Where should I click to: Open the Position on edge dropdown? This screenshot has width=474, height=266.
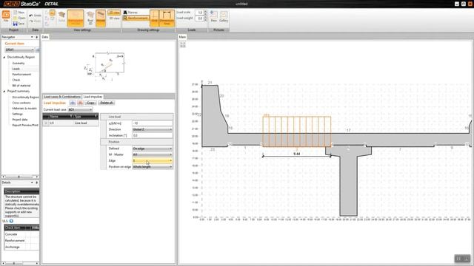click(152, 167)
